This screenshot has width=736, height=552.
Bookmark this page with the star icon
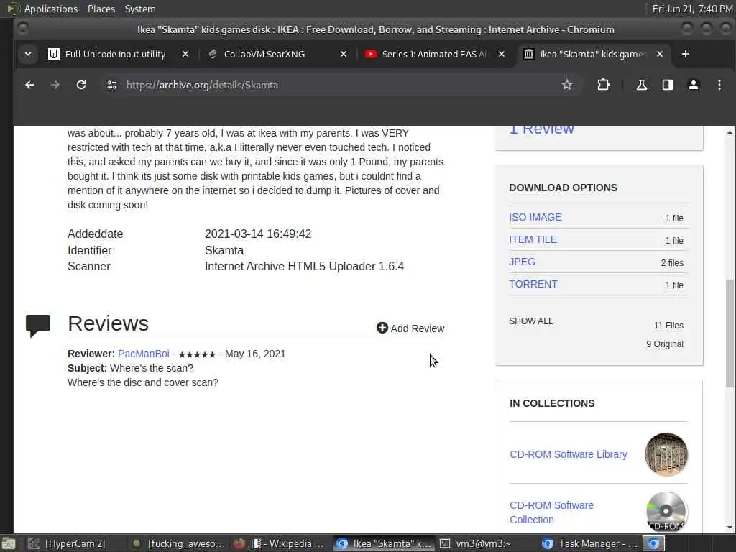[x=567, y=85]
